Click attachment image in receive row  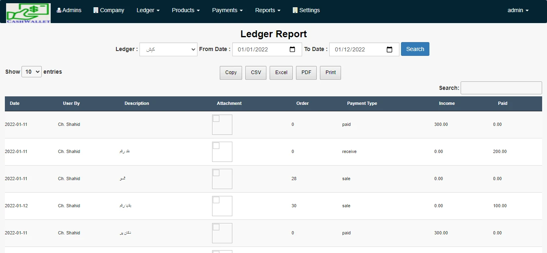222,152
